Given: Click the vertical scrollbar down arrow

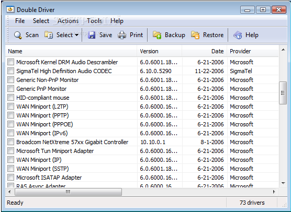Looking at the screenshot, I should tap(283, 183).
